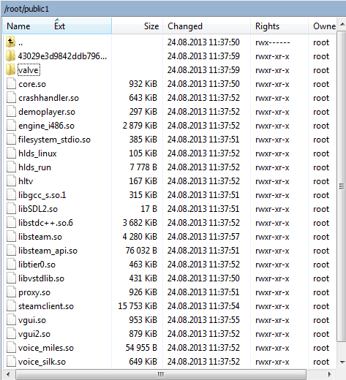
Task: Click the core.so file icon
Action: 11,84
